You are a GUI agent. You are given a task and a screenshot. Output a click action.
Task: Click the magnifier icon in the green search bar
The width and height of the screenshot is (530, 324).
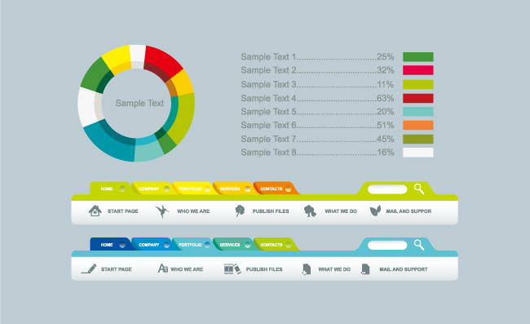click(419, 189)
